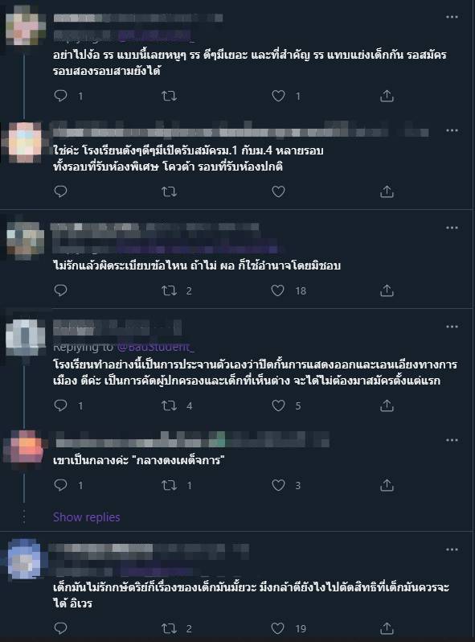Open the avatar beside the 'กลางดงเผด็จการ' tweet

(x=25, y=447)
